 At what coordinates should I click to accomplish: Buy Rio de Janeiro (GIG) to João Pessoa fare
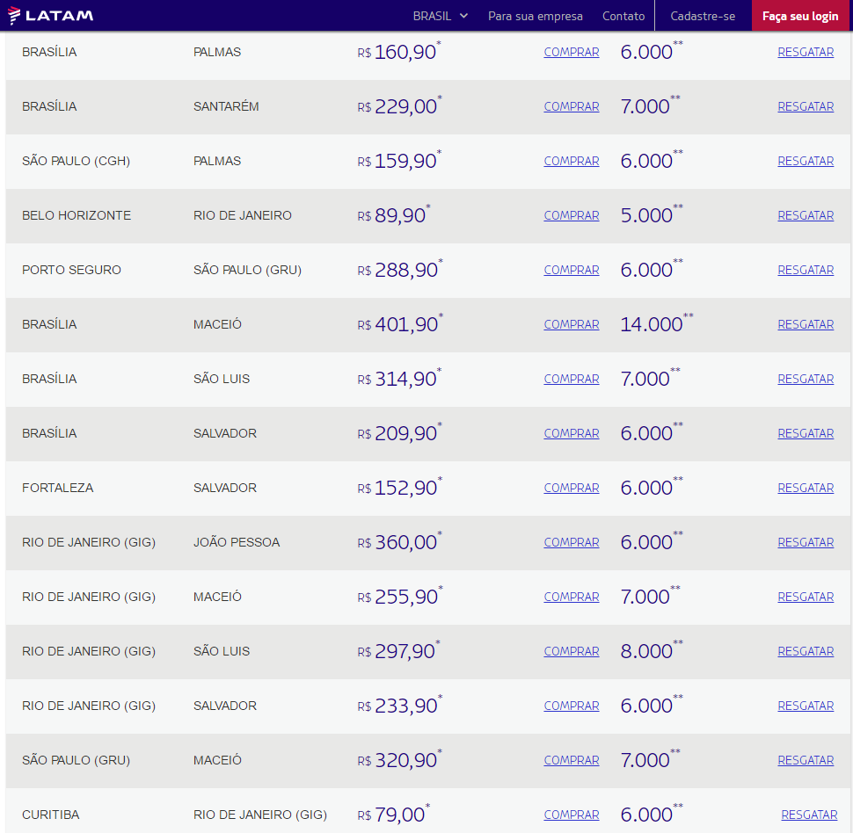572,542
